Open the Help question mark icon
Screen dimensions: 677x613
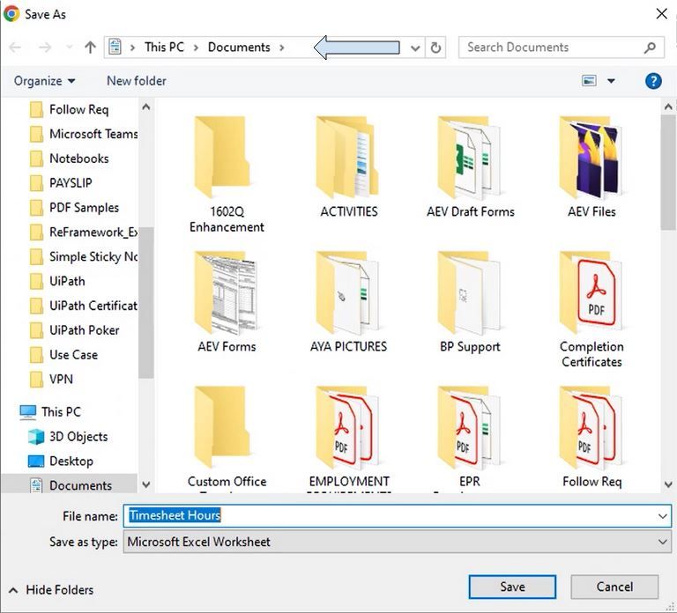[x=653, y=81]
